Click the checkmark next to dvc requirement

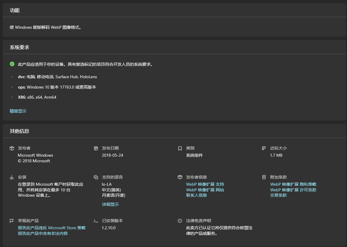point(12,77)
